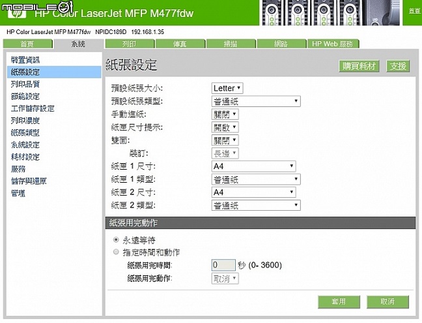Expand the 紙匣 2 類型 dropdown
422x323 pixels.
(256, 206)
